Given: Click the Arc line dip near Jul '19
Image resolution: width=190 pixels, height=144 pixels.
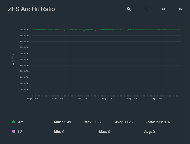Looking at the screenshot, I should 84,31.
